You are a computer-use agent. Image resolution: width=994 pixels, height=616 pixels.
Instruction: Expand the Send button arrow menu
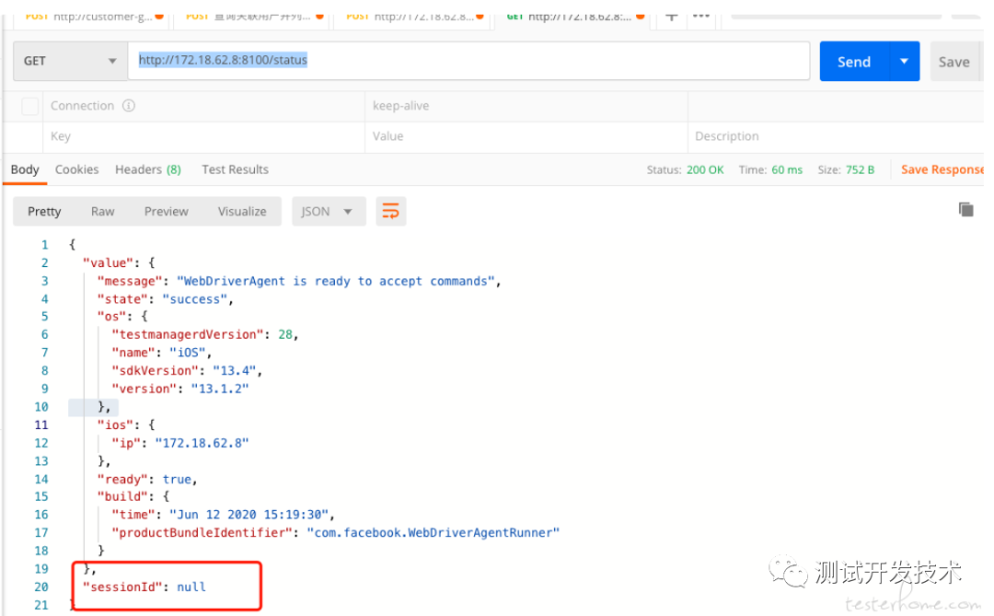[904, 61]
